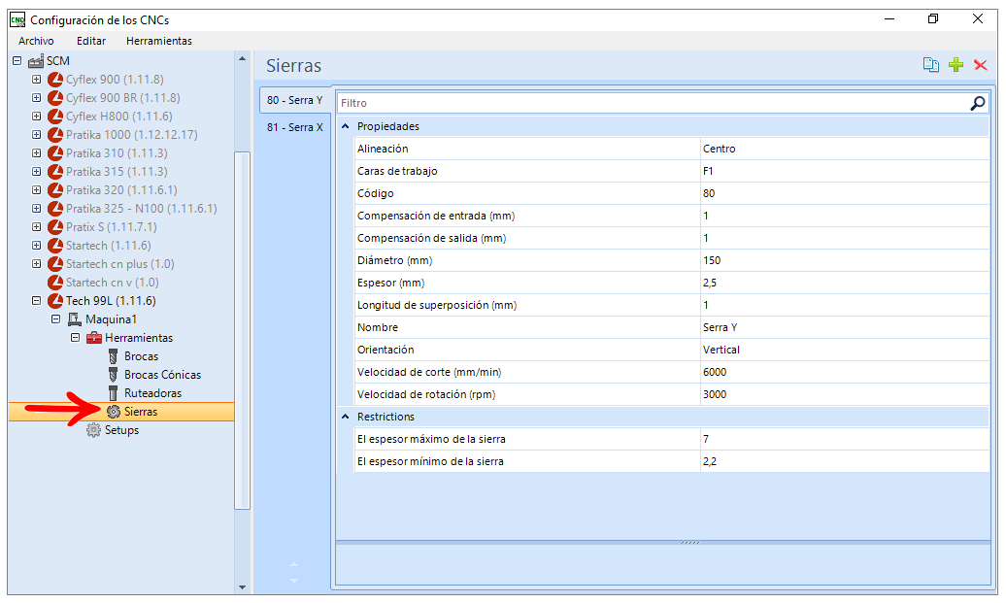The height and width of the screenshot is (603, 1006).
Task: Click the Ruteadoras router bit icon
Action: (114, 393)
